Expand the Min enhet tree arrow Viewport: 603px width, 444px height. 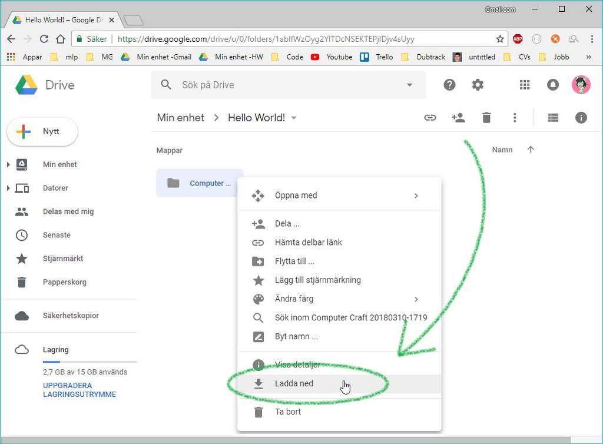point(8,164)
